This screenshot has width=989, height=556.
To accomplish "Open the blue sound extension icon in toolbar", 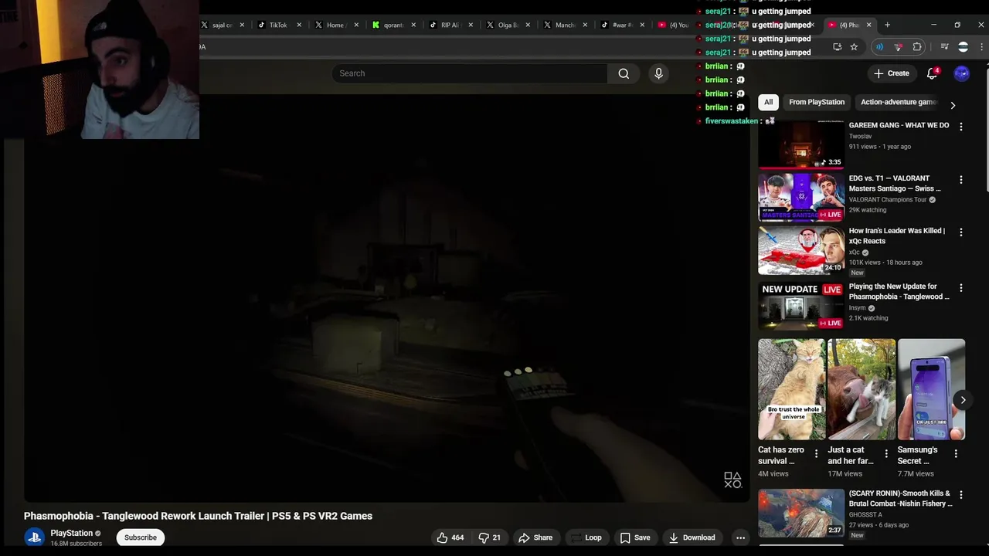I will coord(879,47).
